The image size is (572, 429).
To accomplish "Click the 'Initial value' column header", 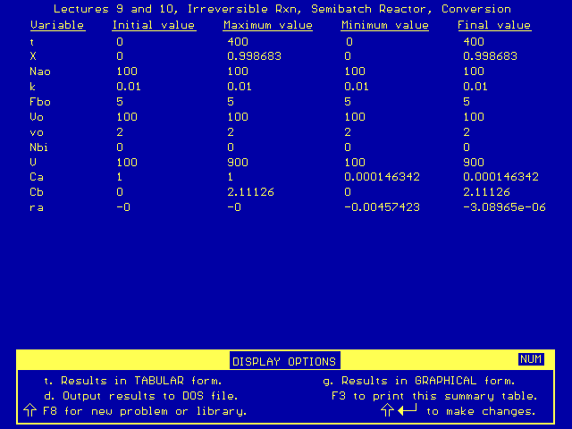I will pyautogui.click(x=154, y=25).
